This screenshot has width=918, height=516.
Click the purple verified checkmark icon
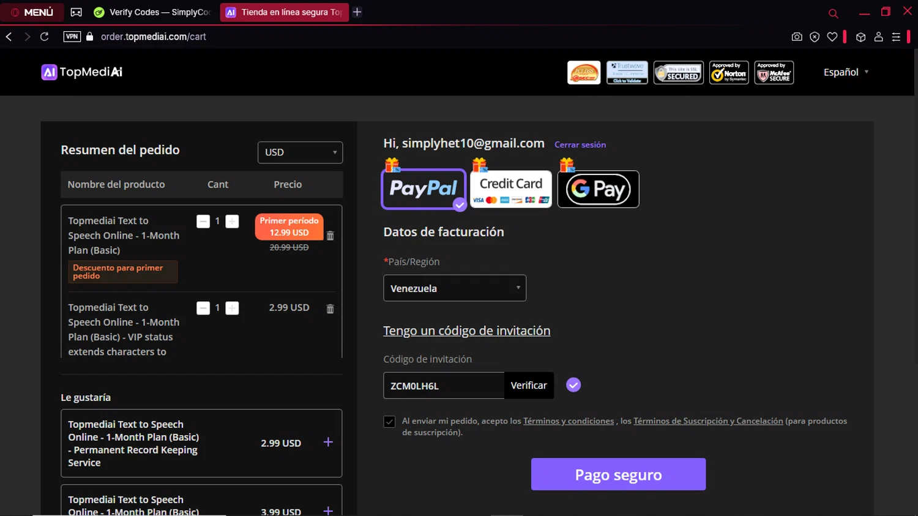(573, 385)
